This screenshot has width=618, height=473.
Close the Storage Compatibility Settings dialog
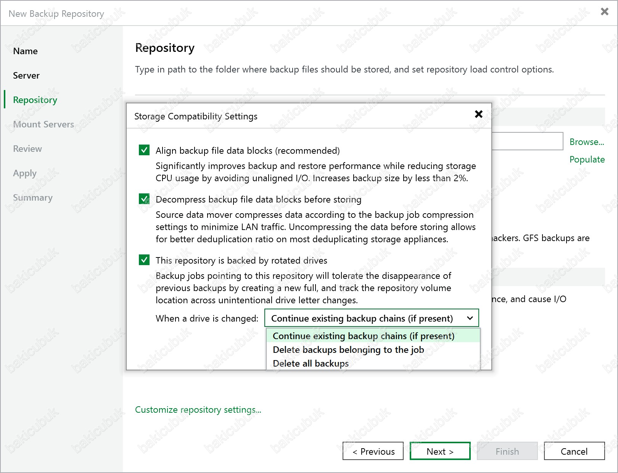pos(478,114)
